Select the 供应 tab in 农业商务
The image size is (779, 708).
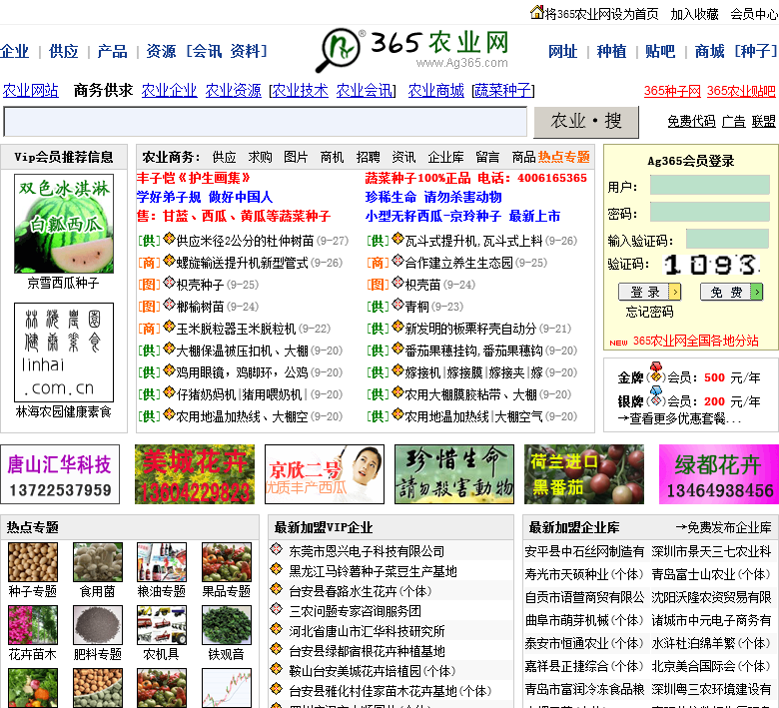224,157
